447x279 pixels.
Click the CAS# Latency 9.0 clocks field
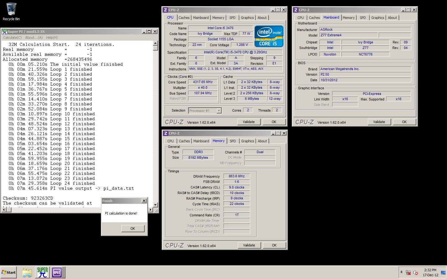[237, 187]
